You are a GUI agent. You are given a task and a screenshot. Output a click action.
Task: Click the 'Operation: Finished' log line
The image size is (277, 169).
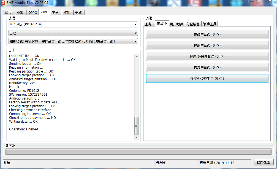tap(23, 129)
